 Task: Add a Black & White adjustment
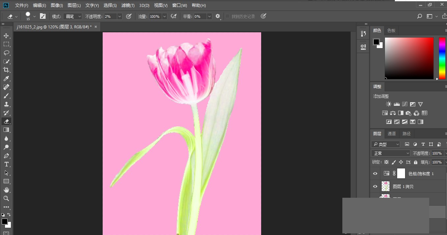click(400, 113)
